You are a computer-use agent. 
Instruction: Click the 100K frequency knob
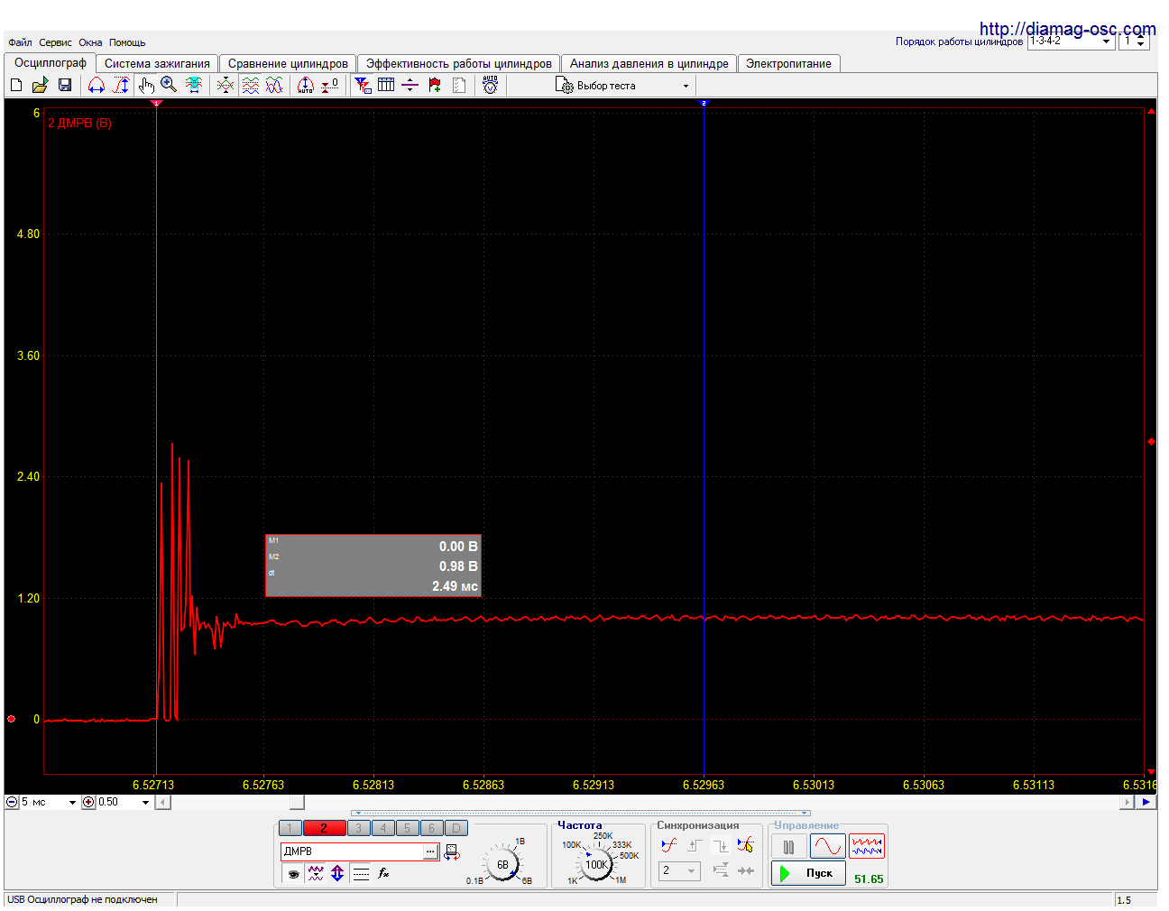coord(596,864)
